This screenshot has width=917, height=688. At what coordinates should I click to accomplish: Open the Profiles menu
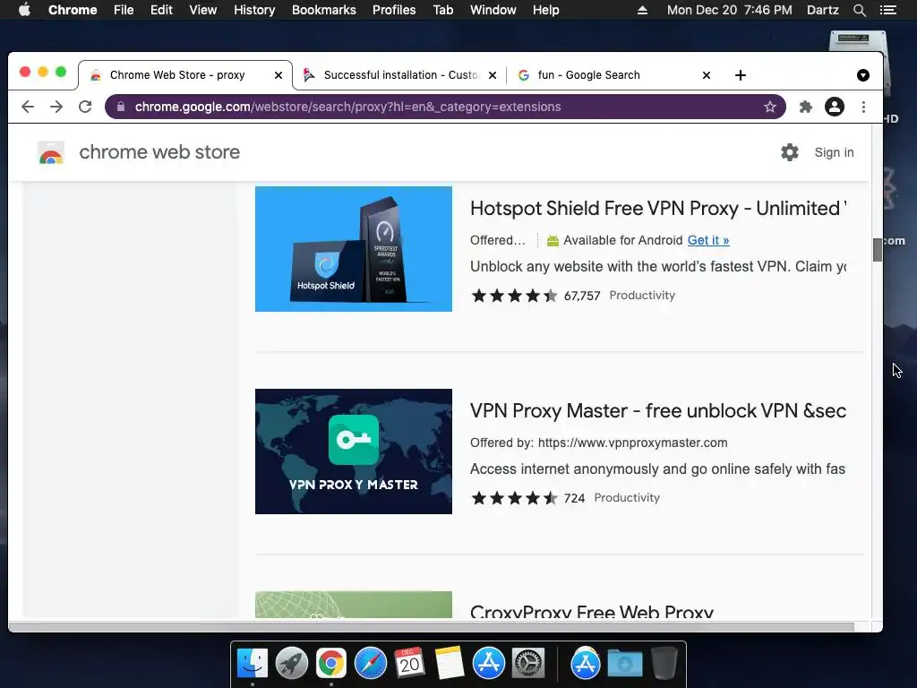[394, 10]
